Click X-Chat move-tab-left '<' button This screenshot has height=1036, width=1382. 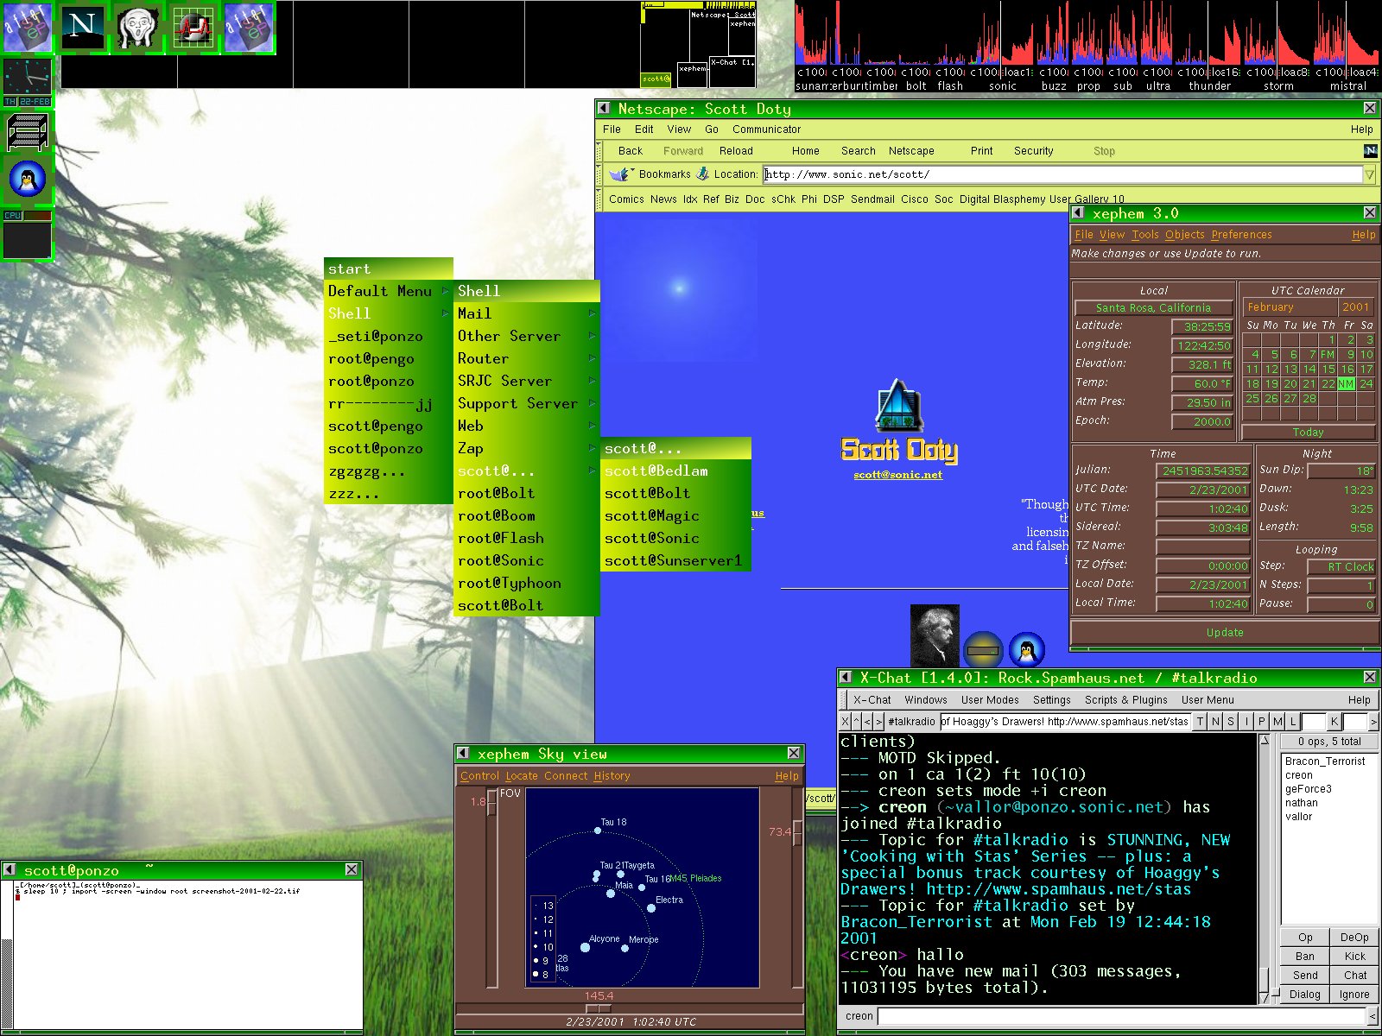pyautogui.click(x=867, y=721)
